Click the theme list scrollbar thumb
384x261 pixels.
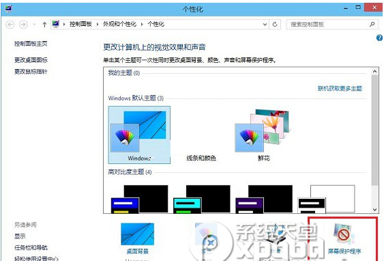pyautogui.click(x=374, y=130)
